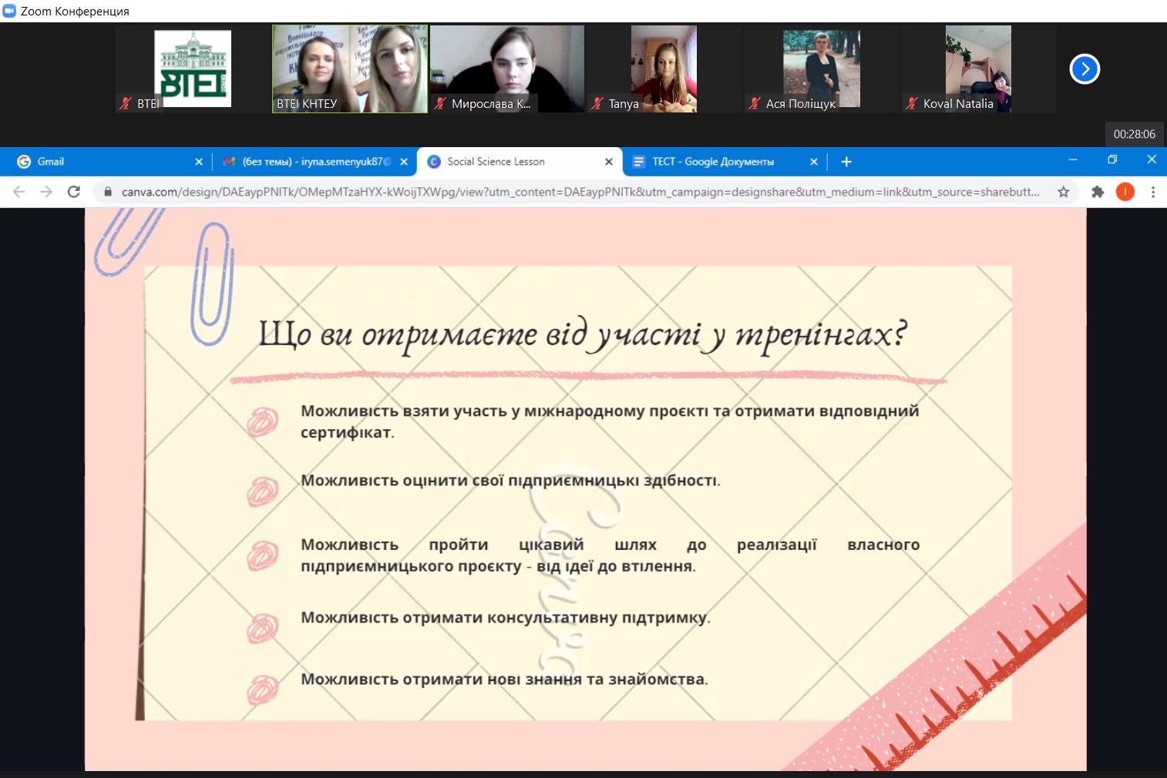
Task: Close the Social Science Lesson tab
Action: click(609, 162)
